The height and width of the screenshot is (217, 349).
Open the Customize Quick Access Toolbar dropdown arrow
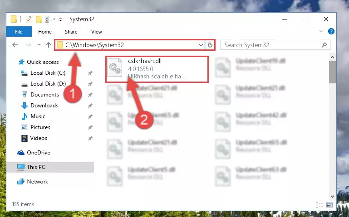(60, 20)
